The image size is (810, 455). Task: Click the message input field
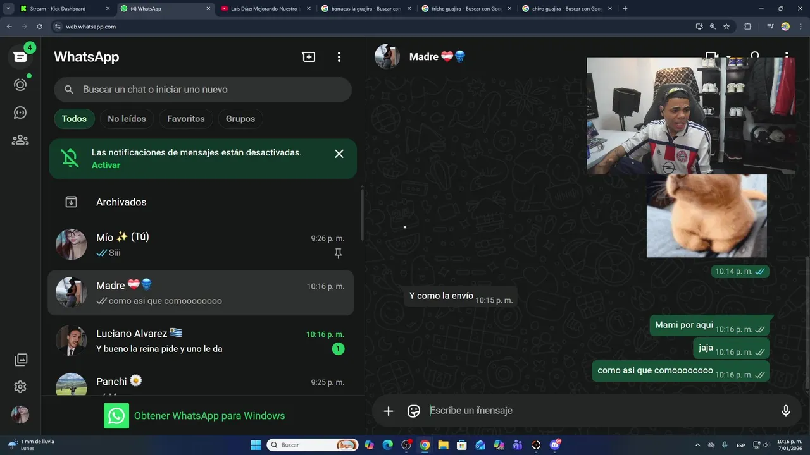tap(601, 411)
